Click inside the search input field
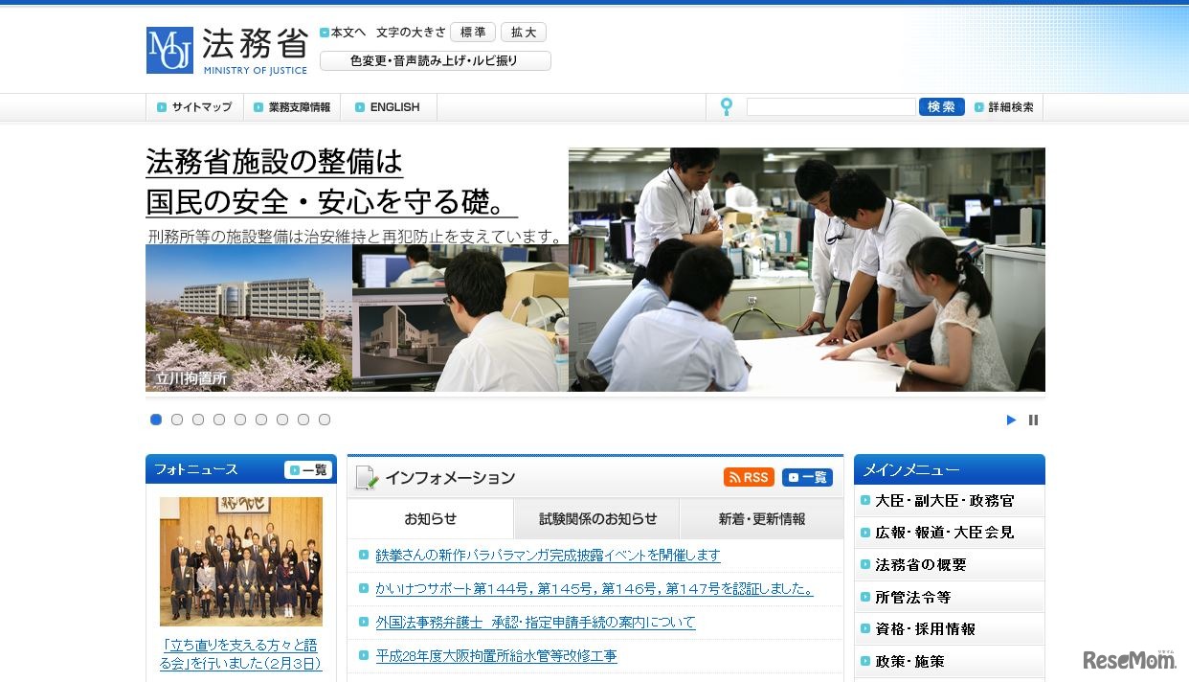The width and height of the screenshot is (1189, 682). coord(831,106)
